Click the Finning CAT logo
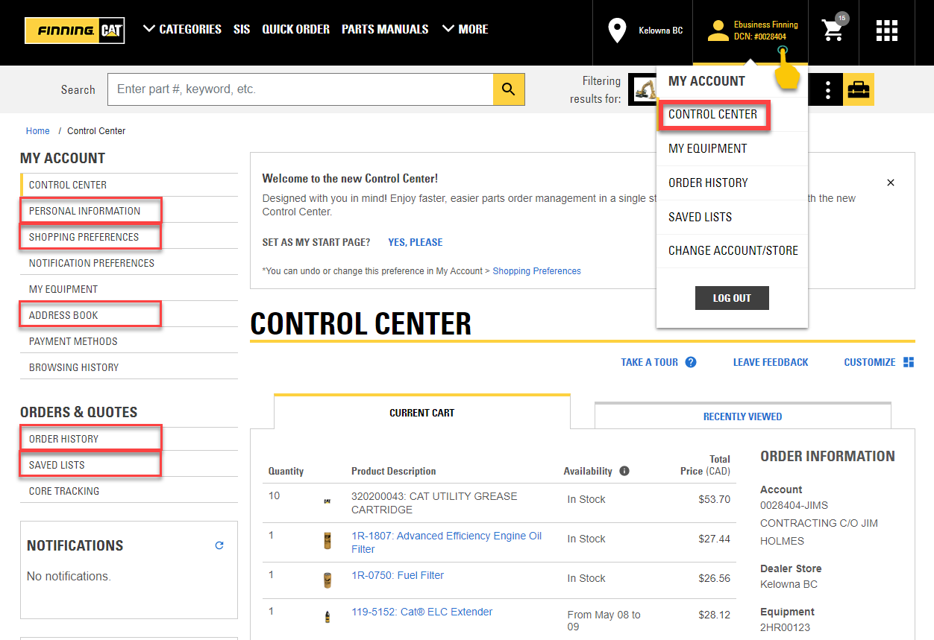Viewport: 934px width, 640px height. point(75,31)
